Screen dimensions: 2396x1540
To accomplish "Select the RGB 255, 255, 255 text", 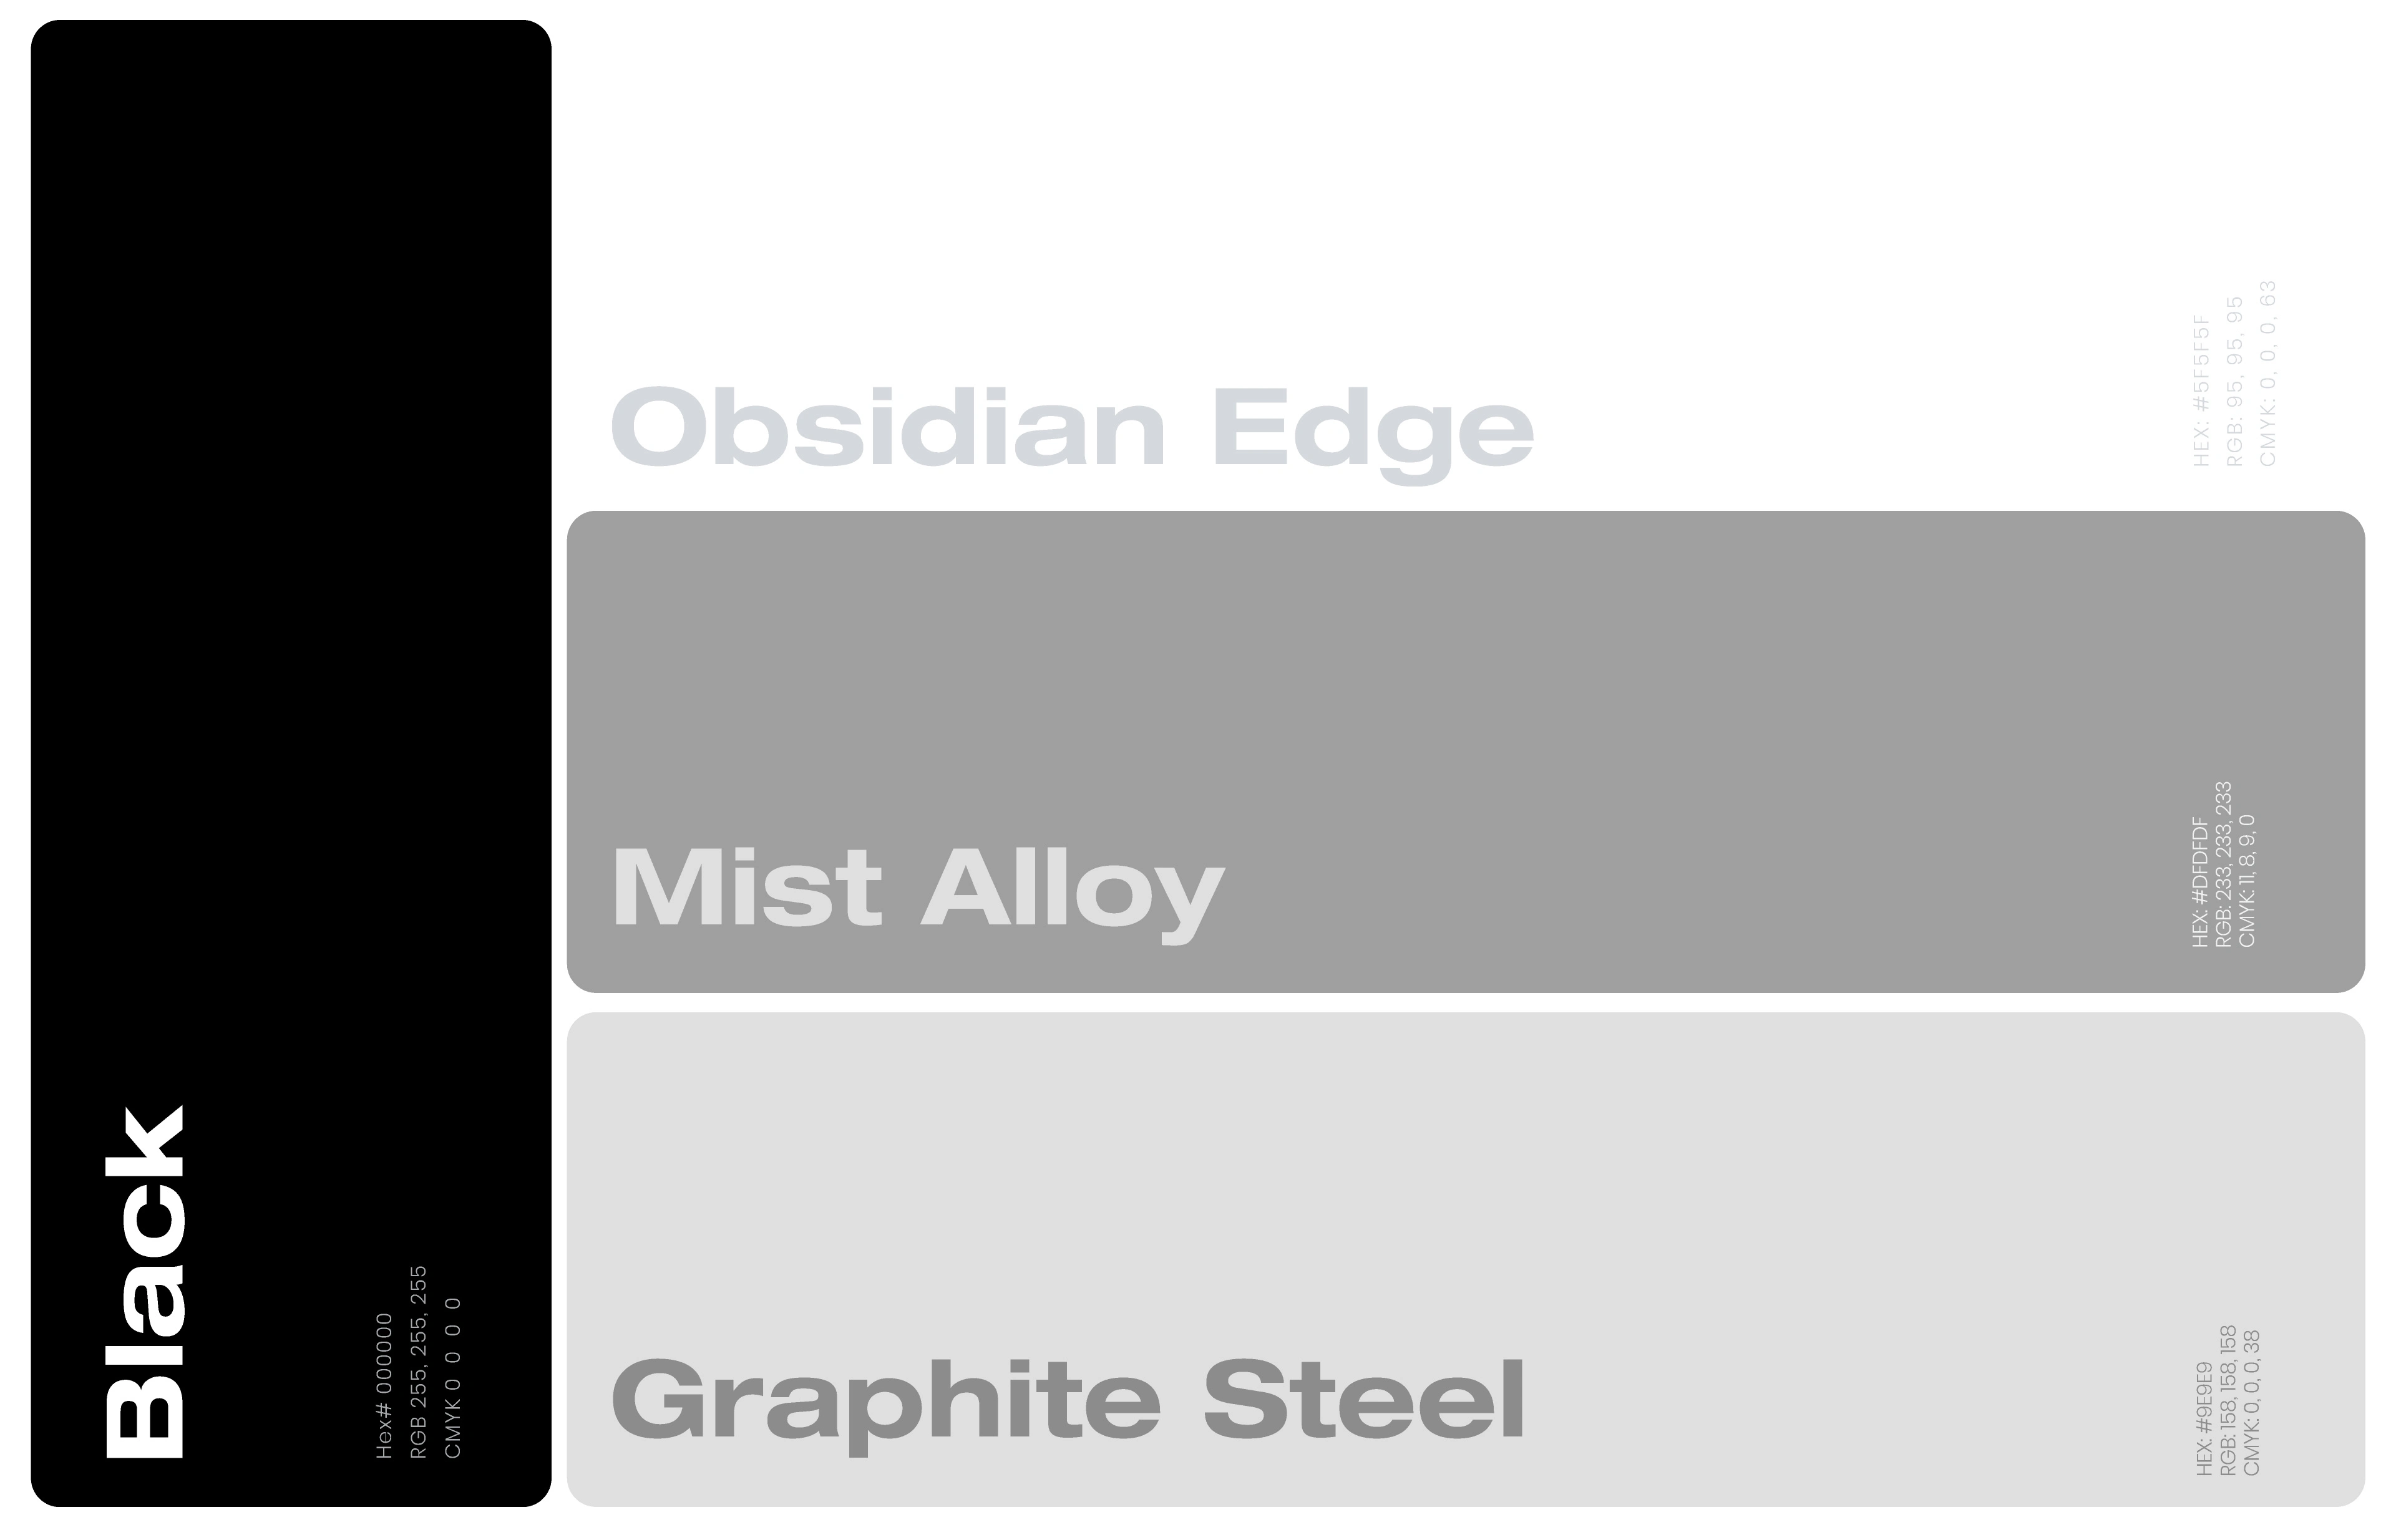I will pos(418,1362).
